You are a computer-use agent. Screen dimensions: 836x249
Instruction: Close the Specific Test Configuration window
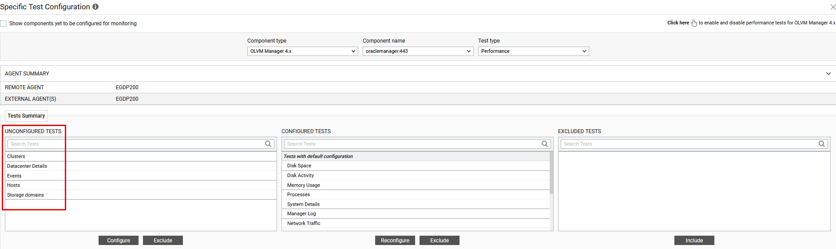(833, 7)
